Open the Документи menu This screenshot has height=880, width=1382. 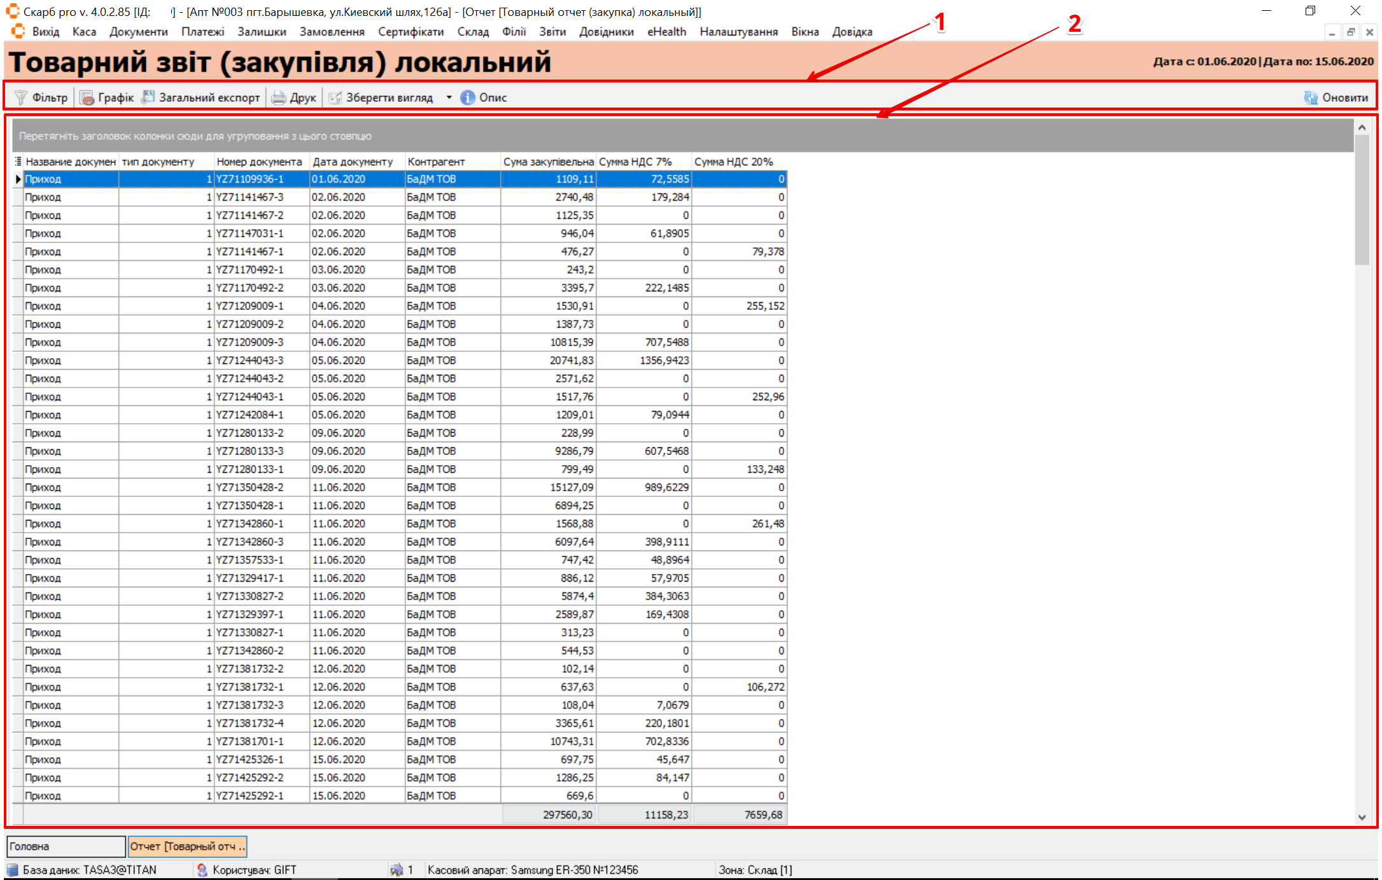(x=138, y=32)
